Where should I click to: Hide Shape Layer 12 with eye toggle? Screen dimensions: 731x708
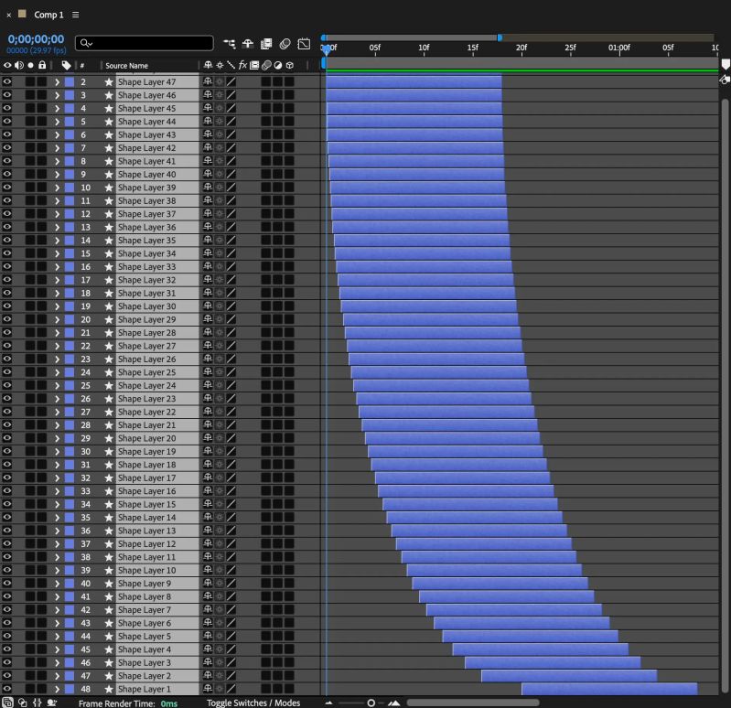pos(7,544)
